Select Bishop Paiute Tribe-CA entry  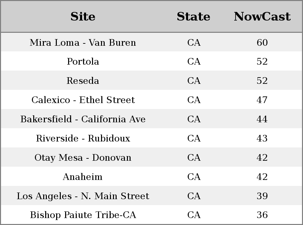click(83, 215)
